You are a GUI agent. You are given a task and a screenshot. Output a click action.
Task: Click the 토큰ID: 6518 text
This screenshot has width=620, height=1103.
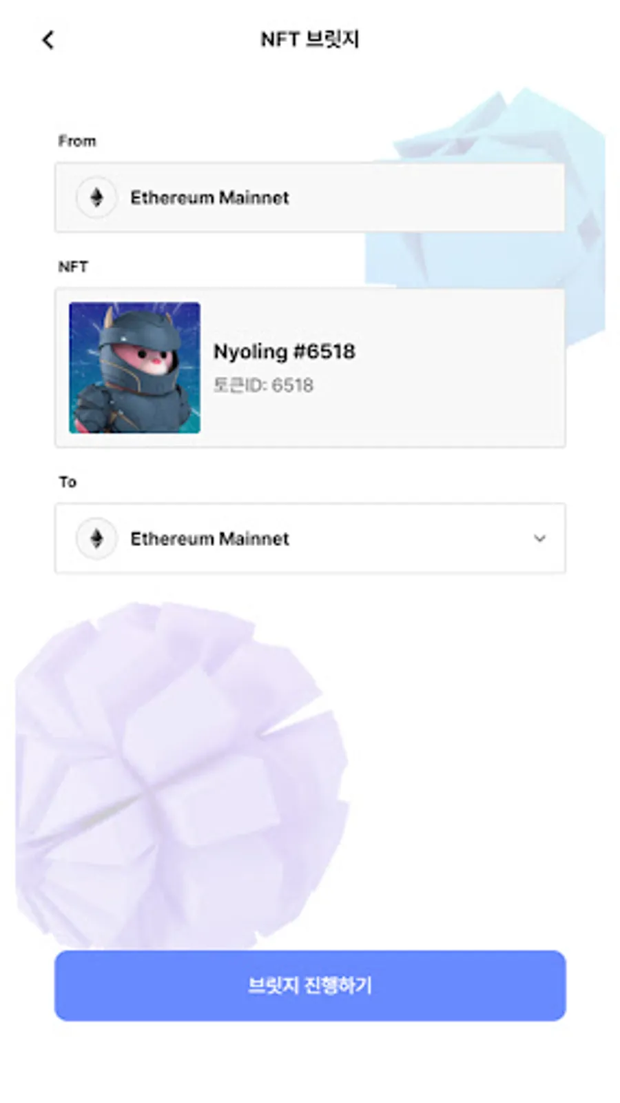263,385
